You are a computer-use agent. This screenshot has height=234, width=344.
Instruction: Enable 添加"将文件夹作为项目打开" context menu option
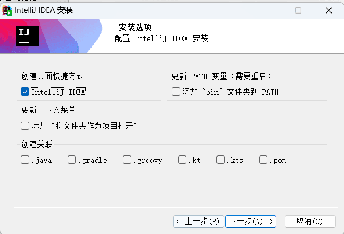pos(25,125)
